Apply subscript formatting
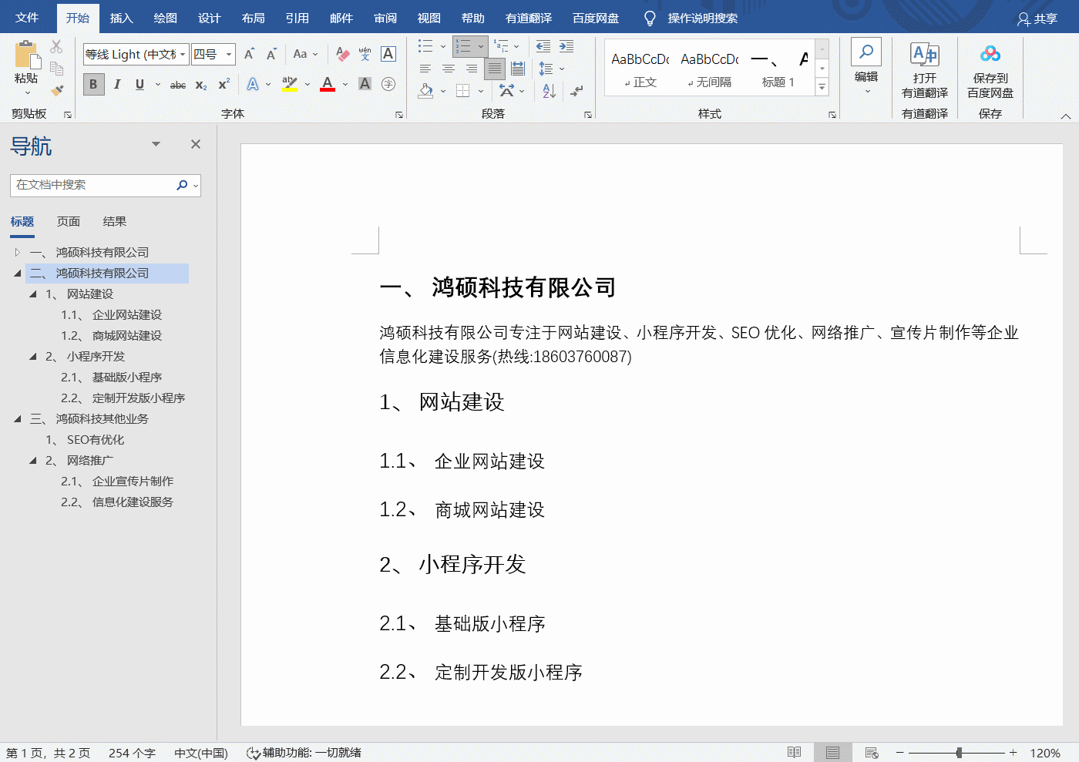The image size is (1079, 762). tap(201, 85)
